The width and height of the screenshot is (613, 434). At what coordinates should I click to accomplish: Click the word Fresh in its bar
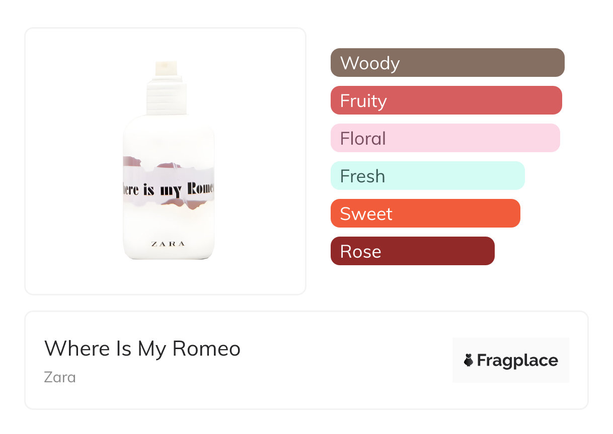click(362, 176)
